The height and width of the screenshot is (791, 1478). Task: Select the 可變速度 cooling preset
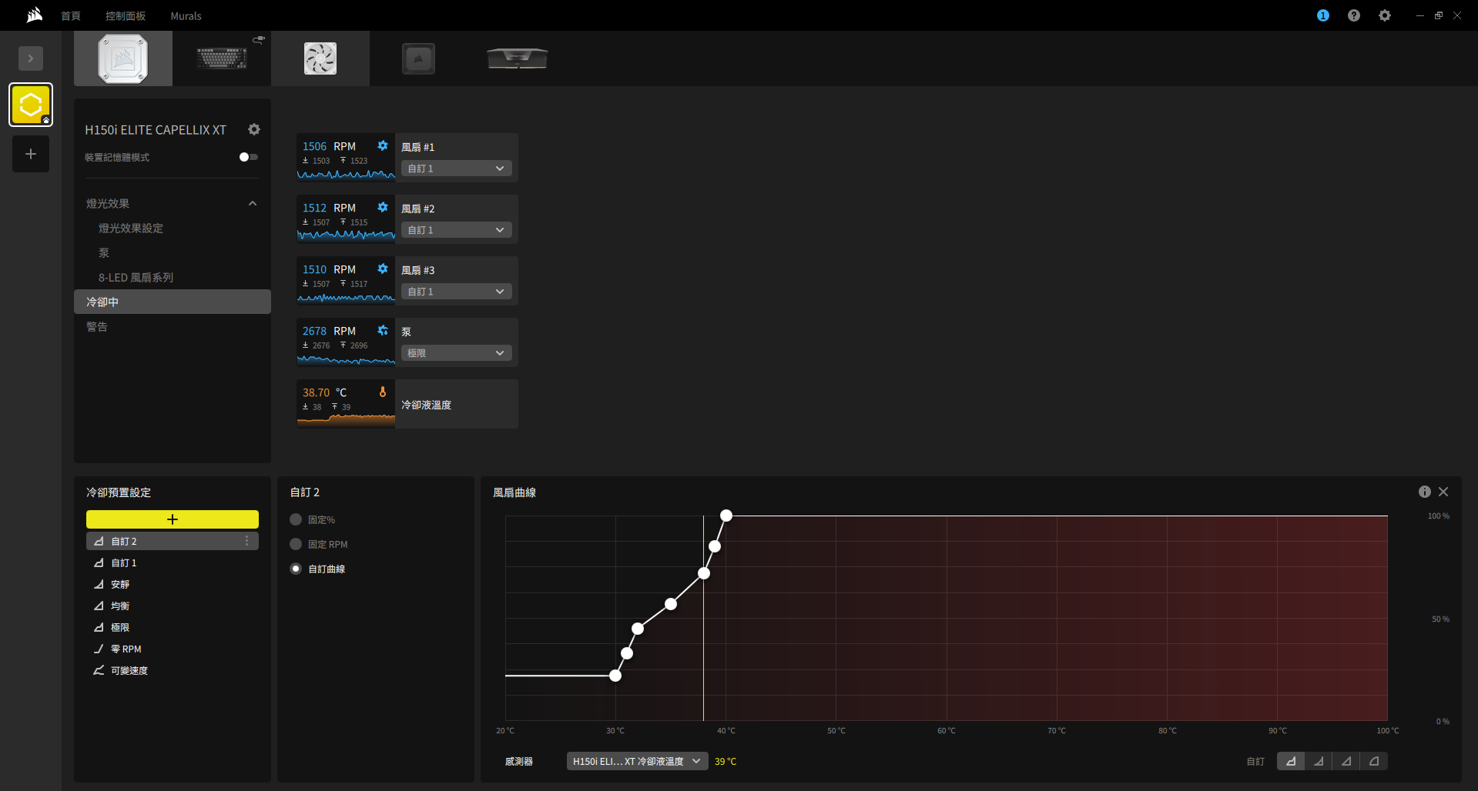pos(173,670)
